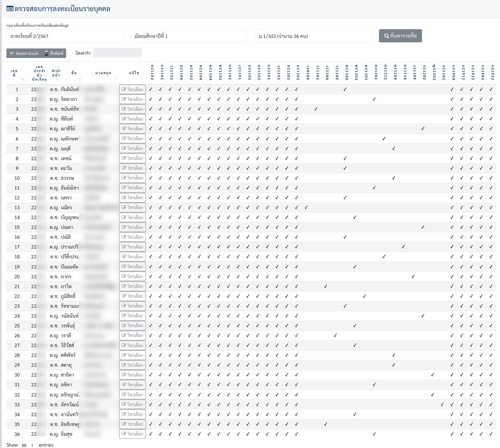Click the ว21282 column header
Image resolution: width=500 pixels, height=448 pixels.
318,72
